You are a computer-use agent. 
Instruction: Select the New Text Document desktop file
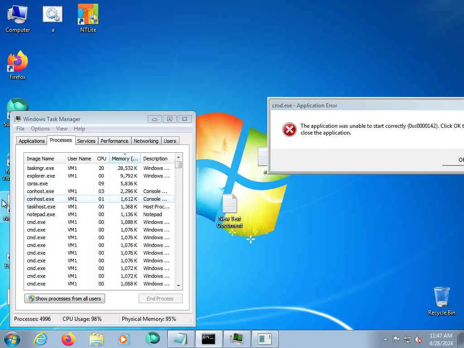(230, 211)
